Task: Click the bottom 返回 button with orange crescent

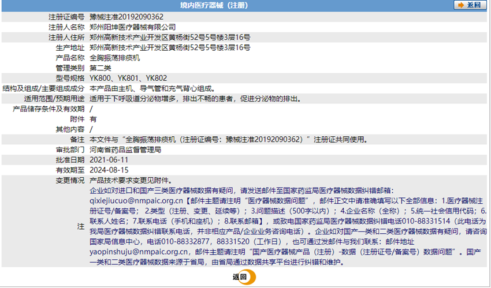Action: (x=244, y=277)
